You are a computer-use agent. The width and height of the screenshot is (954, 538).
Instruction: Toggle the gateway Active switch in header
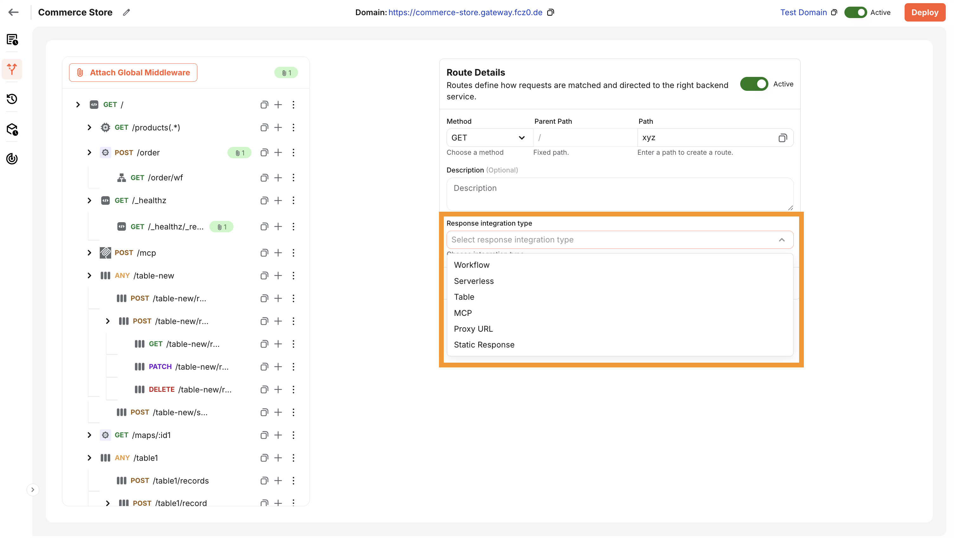[855, 12]
